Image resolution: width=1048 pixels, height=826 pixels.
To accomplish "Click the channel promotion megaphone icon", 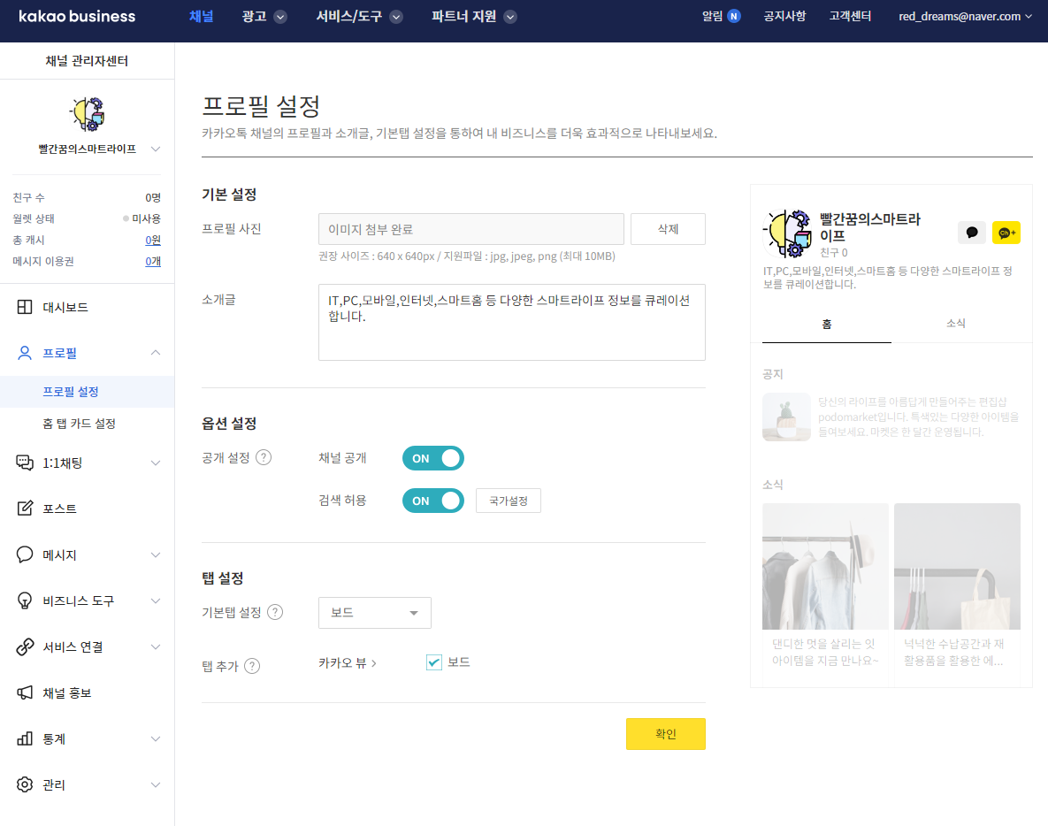I will 25,692.
